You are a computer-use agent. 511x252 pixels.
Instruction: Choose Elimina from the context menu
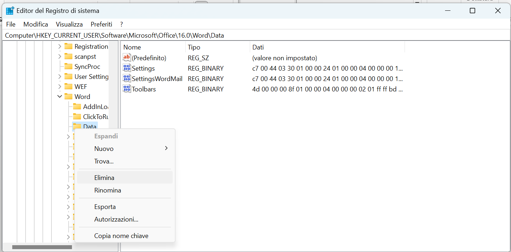pos(125,177)
